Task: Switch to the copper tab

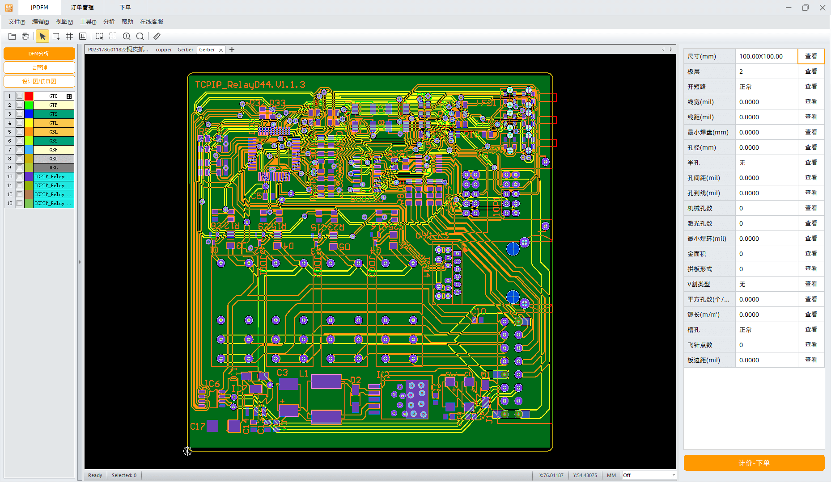Action: pos(164,50)
